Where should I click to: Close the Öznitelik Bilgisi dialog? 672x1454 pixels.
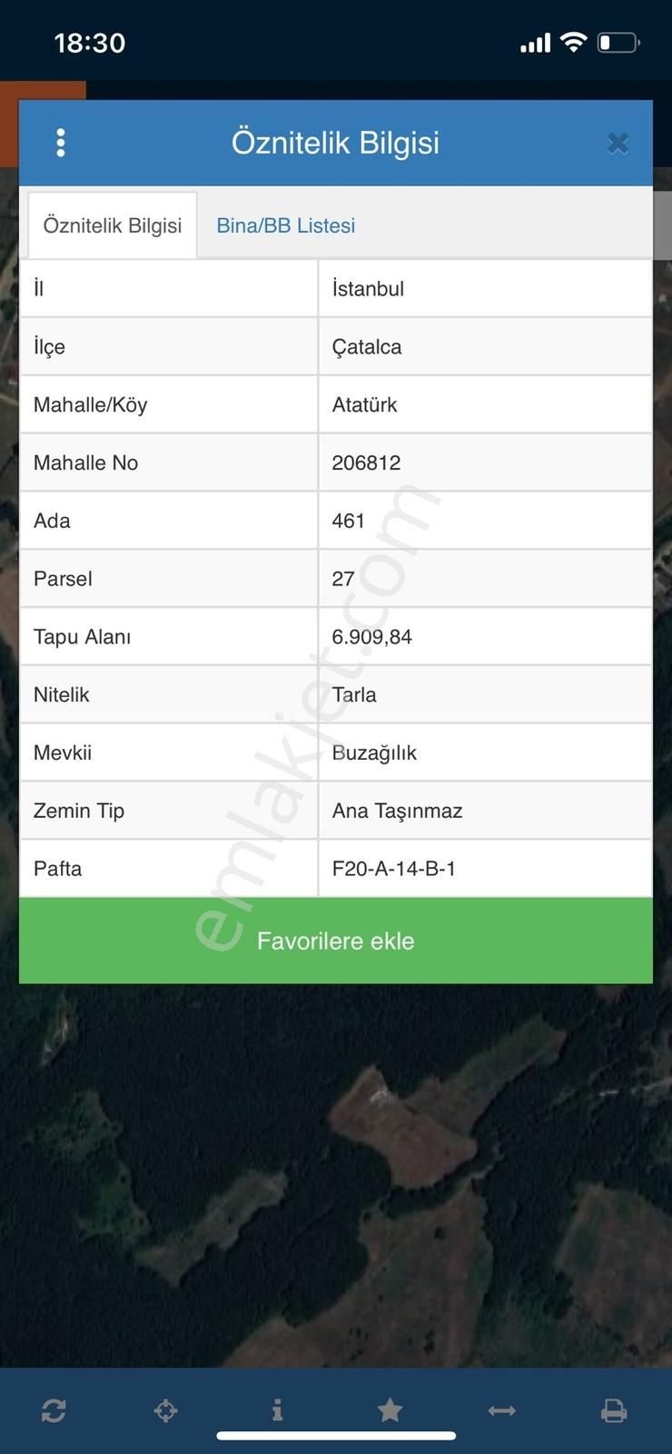[x=618, y=144]
